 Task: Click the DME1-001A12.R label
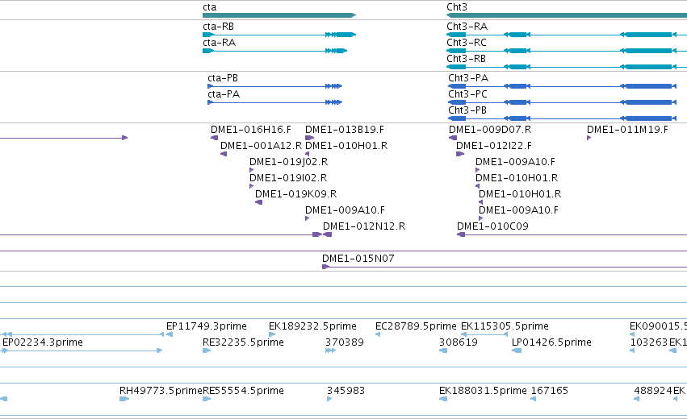click(261, 146)
